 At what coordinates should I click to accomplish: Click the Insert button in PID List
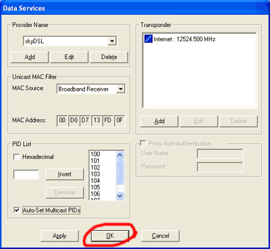coord(65,175)
